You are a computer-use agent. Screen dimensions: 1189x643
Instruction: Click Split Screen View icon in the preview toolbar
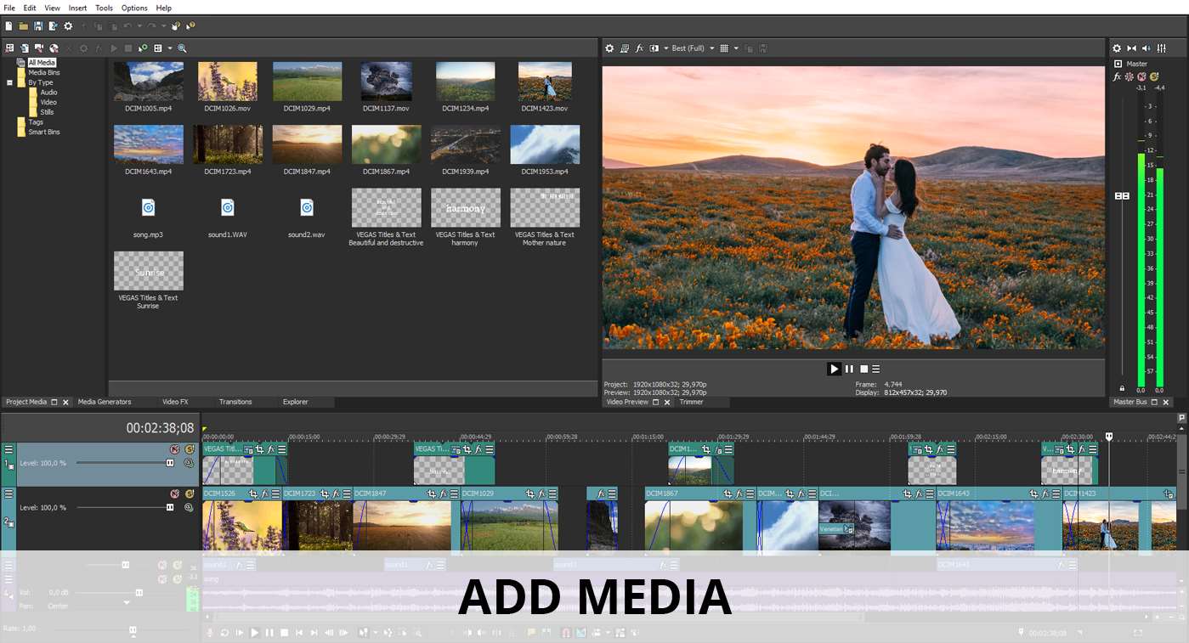[x=654, y=48]
